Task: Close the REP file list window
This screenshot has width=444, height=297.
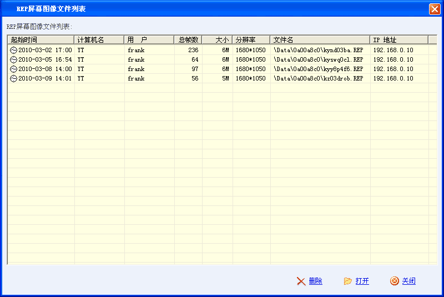Action: pos(435,9)
